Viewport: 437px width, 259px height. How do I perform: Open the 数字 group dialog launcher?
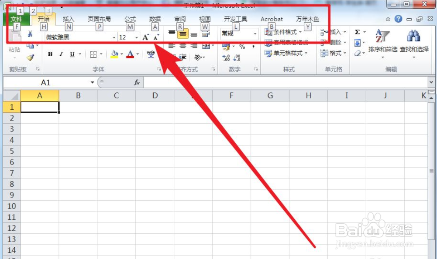pyautogui.click(x=256, y=69)
